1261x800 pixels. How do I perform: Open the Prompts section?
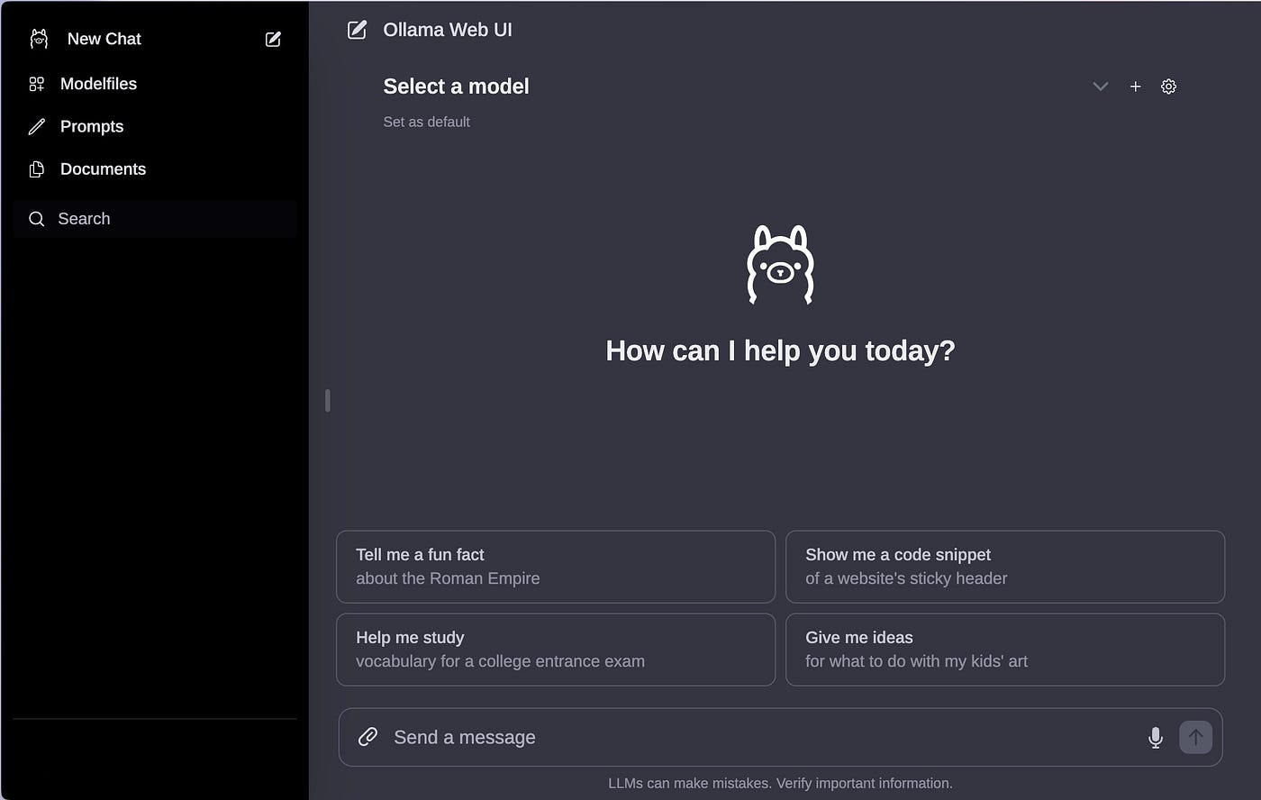[x=91, y=126]
